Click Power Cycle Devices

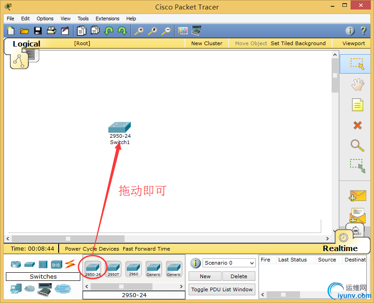coord(92,249)
